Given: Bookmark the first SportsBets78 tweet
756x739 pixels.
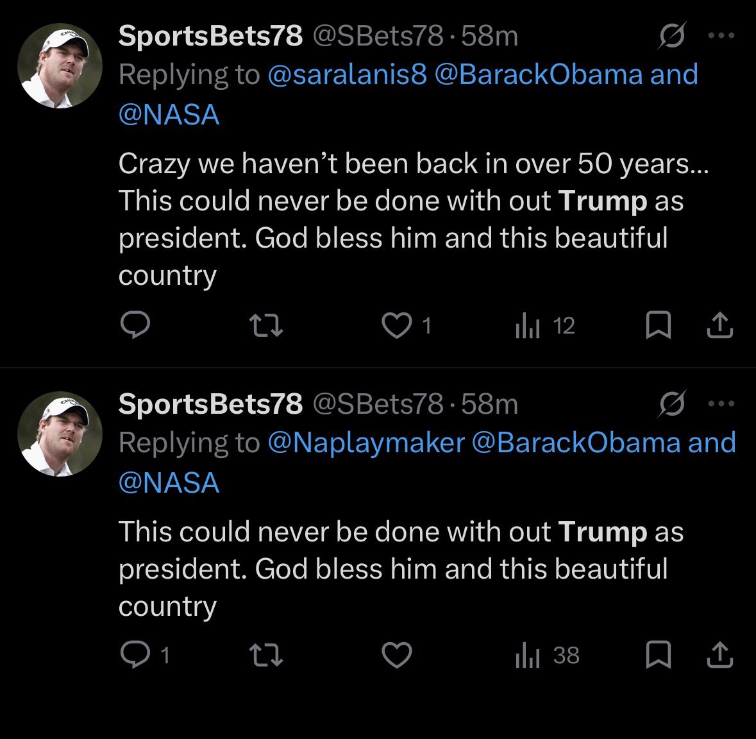Looking at the screenshot, I should (x=658, y=326).
